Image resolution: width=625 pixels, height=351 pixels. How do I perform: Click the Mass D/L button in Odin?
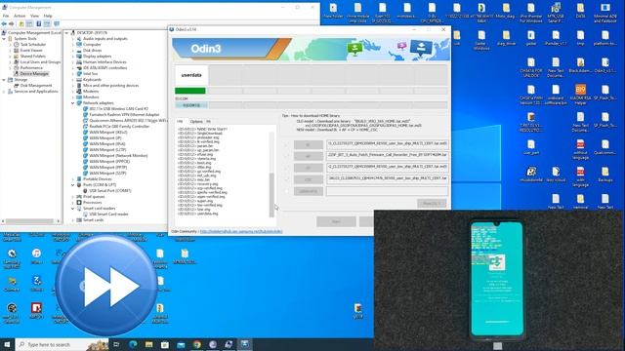(432, 204)
